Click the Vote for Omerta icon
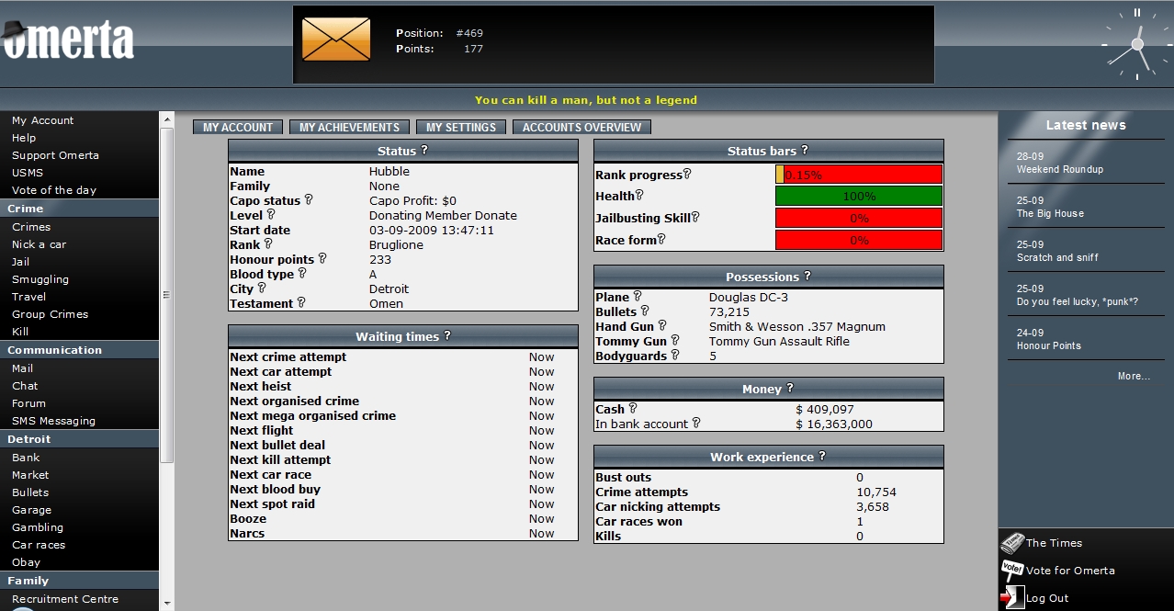 pos(1011,570)
